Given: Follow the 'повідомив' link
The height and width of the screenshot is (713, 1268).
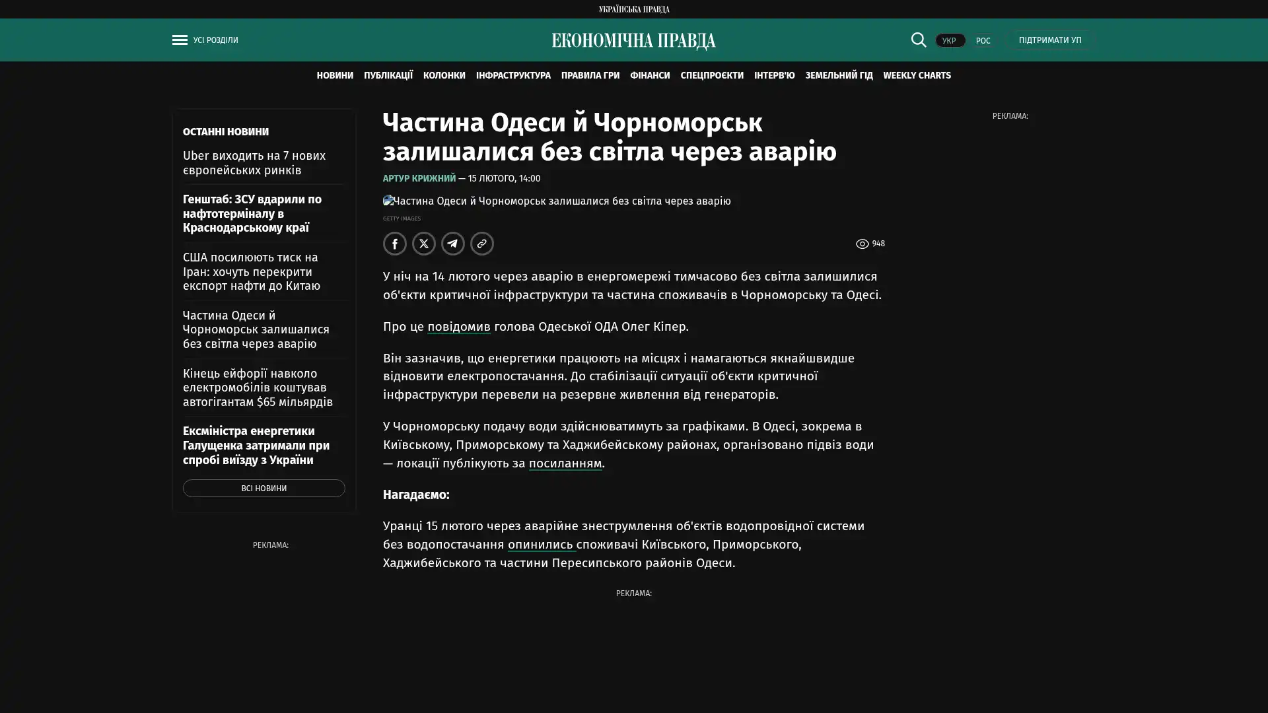Looking at the screenshot, I should (458, 327).
